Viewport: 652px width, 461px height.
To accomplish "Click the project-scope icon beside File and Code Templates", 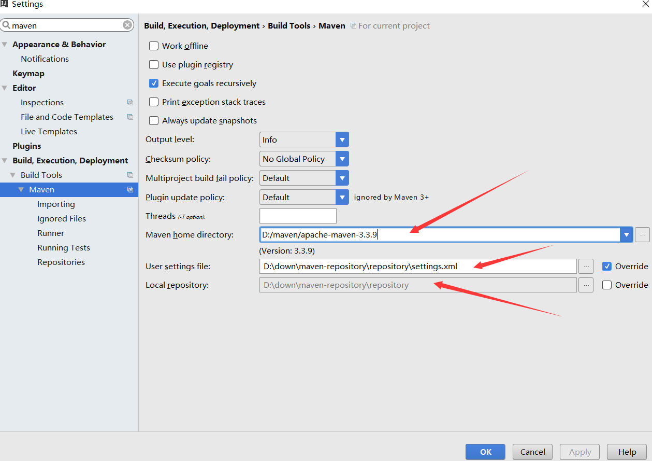I will coord(130,117).
